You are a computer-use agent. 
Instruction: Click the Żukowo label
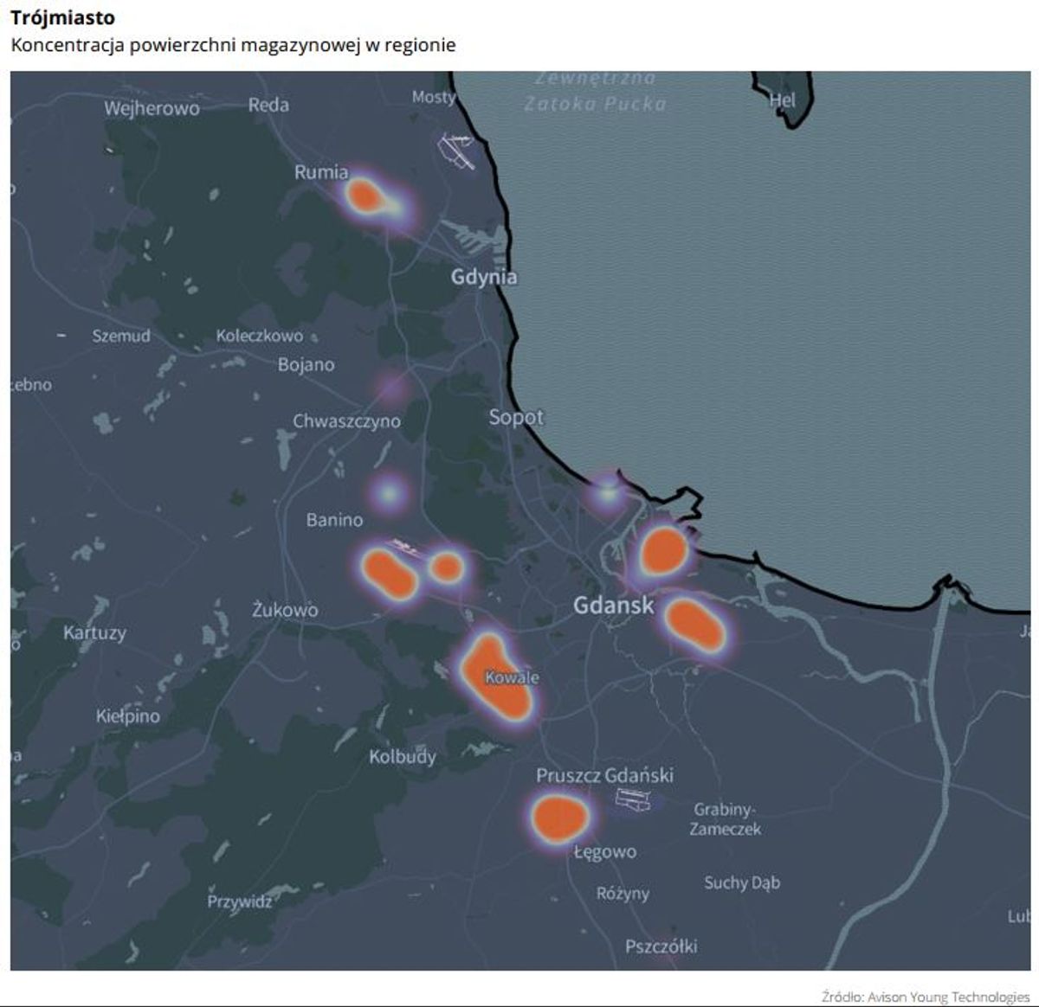(285, 610)
